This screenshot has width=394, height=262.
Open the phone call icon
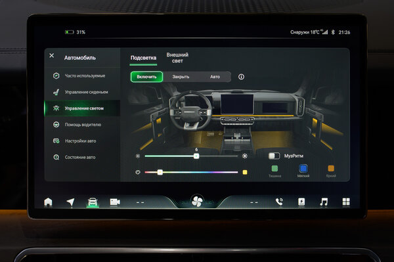(x=279, y=202)
